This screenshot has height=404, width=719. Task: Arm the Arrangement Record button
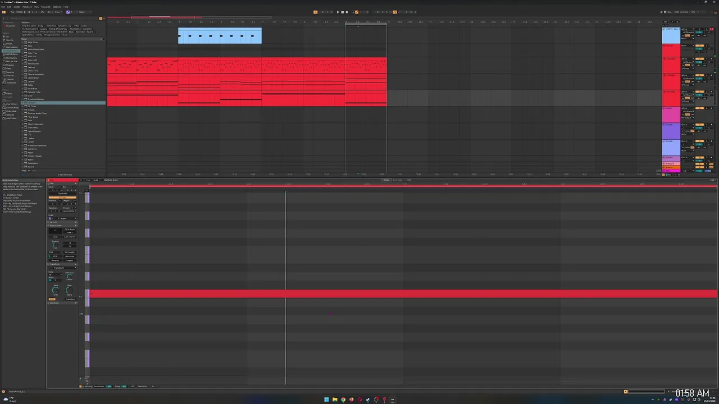tap(347, 12)
